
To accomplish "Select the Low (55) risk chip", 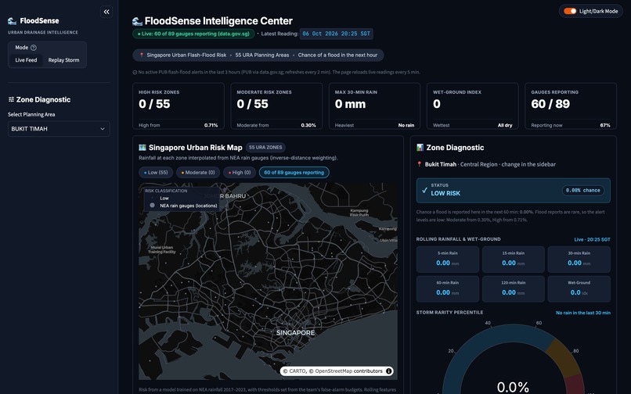I will tap(156, 173).
